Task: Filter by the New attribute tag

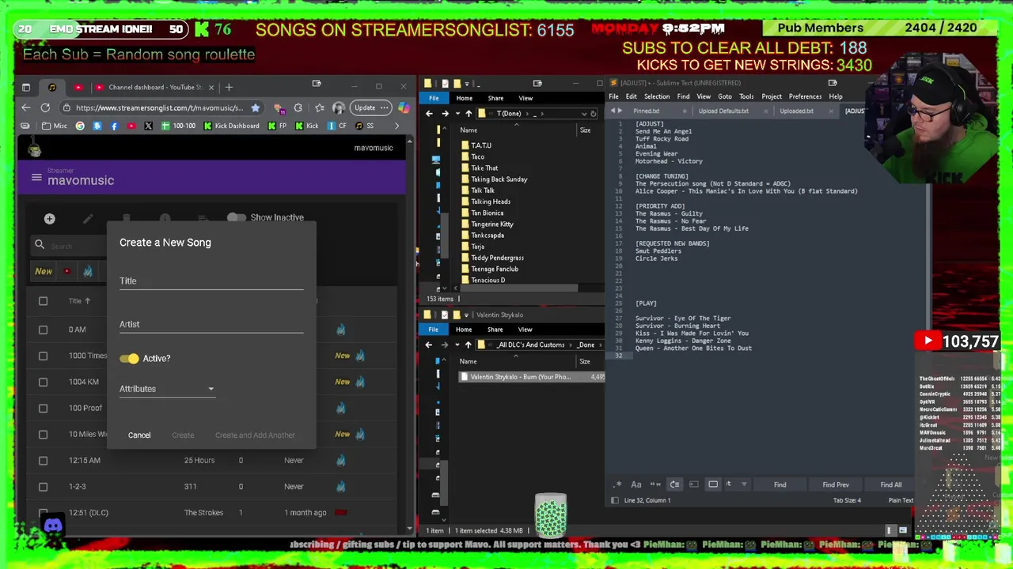Action: click(44, 271)
